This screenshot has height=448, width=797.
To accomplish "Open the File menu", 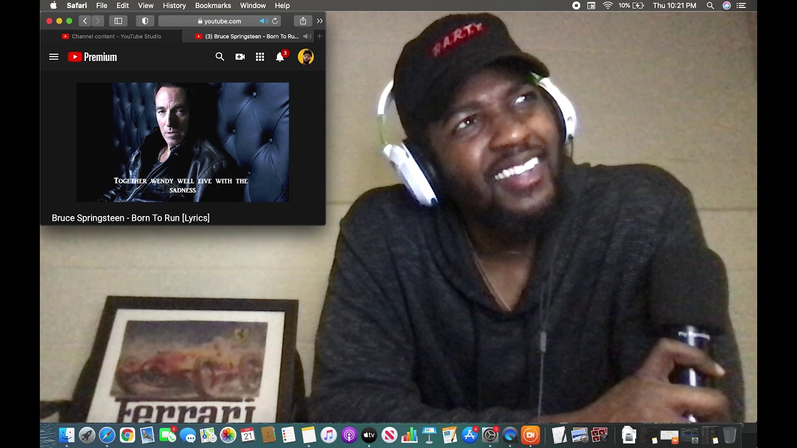I will 101,6.
